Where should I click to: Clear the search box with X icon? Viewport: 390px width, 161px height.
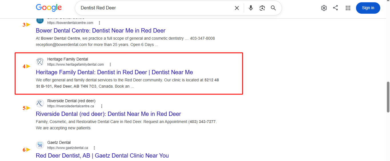click(x=237, y=8)
